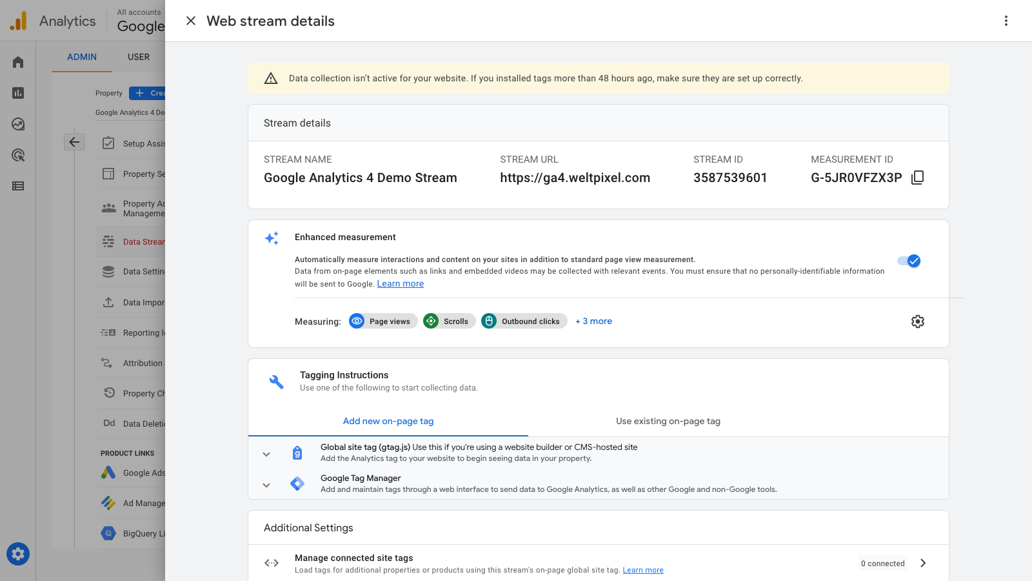Select the Scrolls chip
This screenshot has height=581, width=1032.
tap(449, 321)
